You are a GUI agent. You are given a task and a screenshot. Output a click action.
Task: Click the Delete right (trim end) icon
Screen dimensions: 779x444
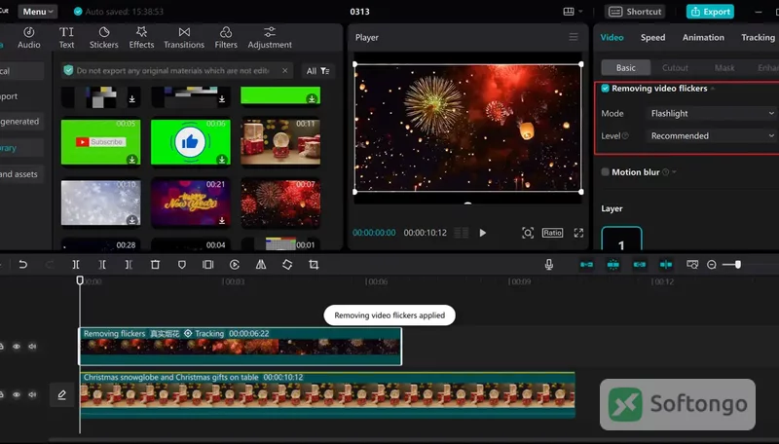click(x=129, y=265)
